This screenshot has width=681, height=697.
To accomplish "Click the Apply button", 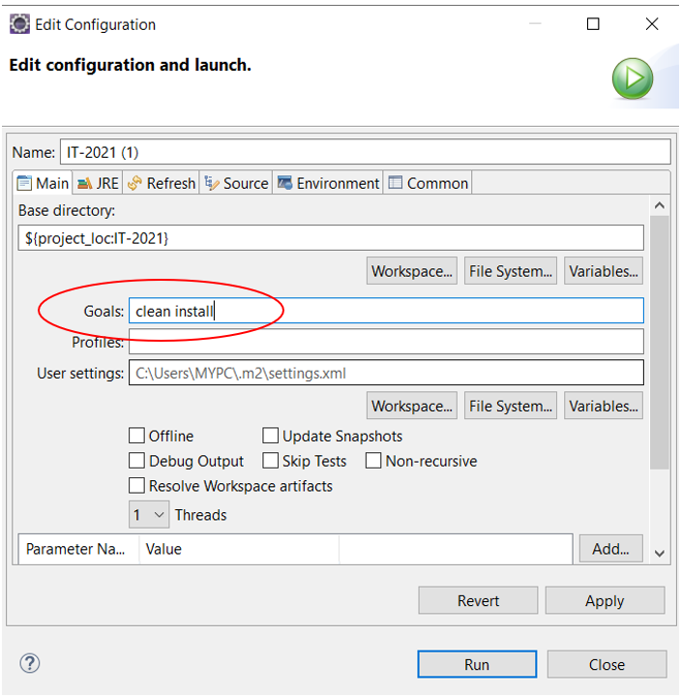I will pos(605,600).
